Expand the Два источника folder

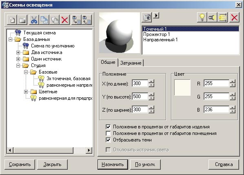tap(18, 52)
